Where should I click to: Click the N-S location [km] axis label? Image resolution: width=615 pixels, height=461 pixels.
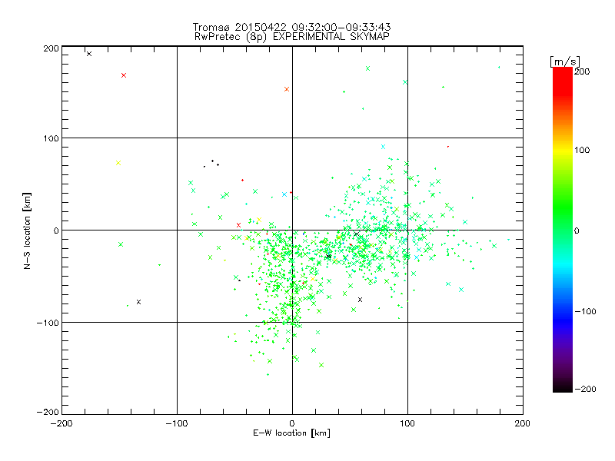coord(27,231)
